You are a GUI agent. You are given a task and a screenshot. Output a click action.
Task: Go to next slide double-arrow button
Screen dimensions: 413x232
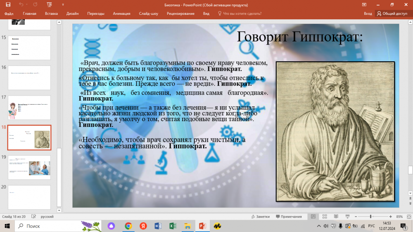[410, 204]
